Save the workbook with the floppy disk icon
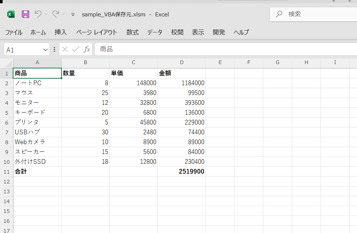 (x=25, y=14)
